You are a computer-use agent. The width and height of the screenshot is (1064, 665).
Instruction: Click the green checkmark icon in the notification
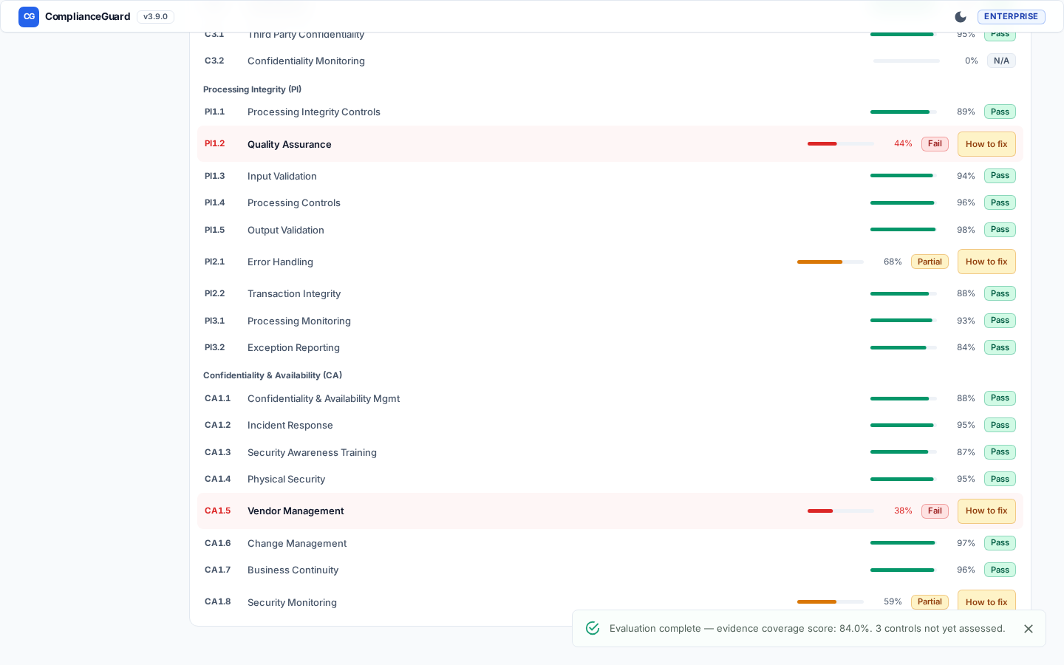pos(593,628)
